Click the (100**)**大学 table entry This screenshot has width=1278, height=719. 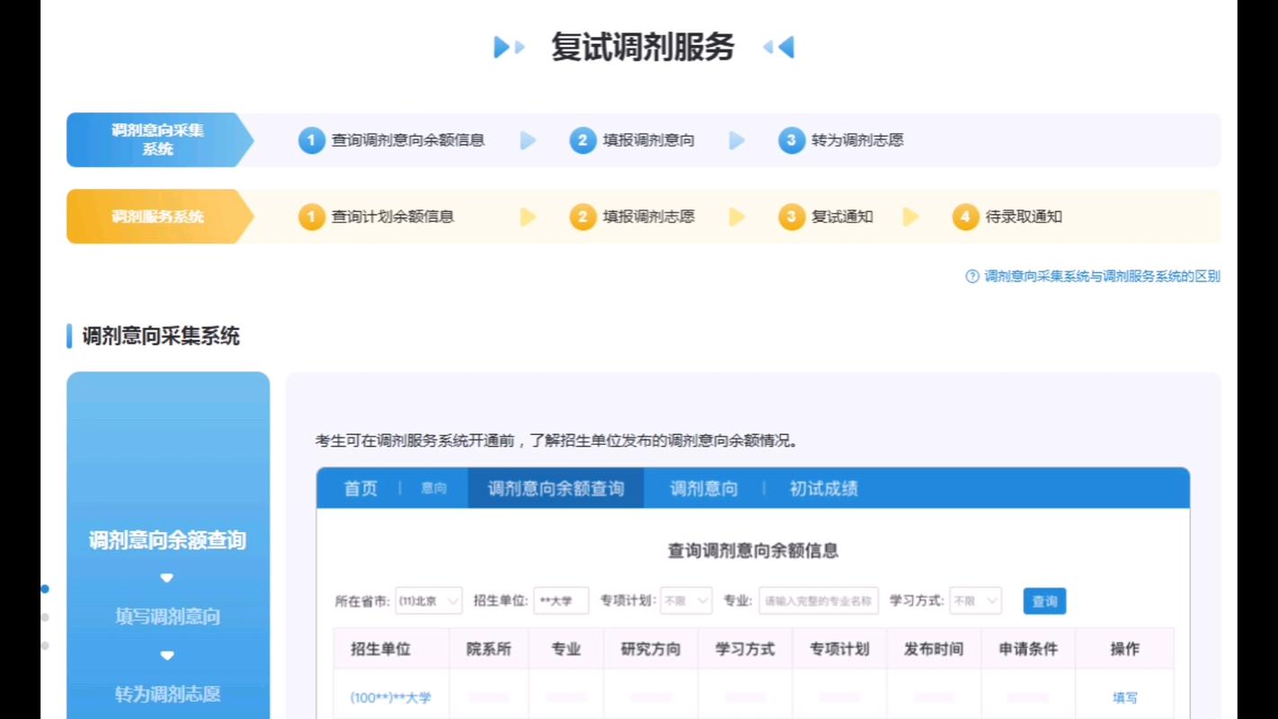pos(391,697)
